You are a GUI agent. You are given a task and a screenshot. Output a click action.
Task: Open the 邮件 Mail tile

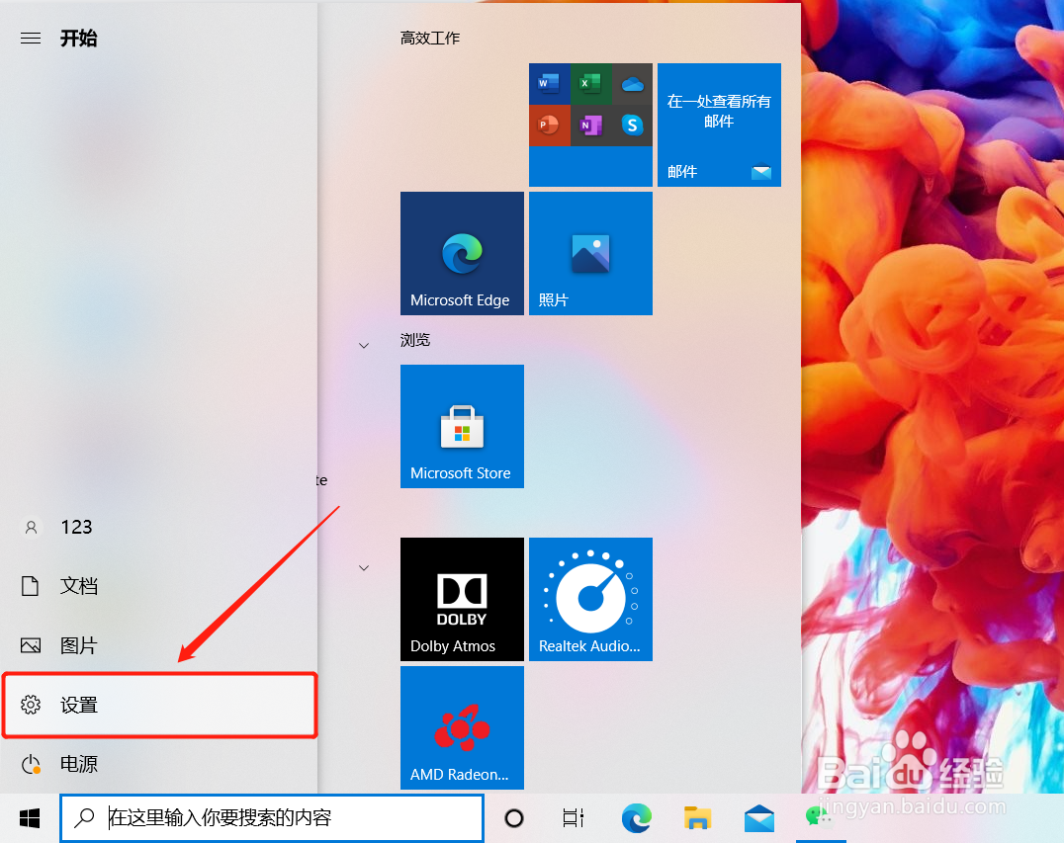tap(719, 125)
